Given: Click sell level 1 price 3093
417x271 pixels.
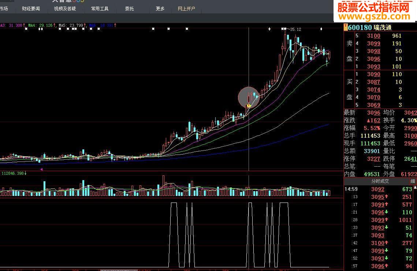Looking at the screenshot, I should click(374, 67).
